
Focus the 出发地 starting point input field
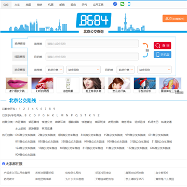[x=92, y=44]
